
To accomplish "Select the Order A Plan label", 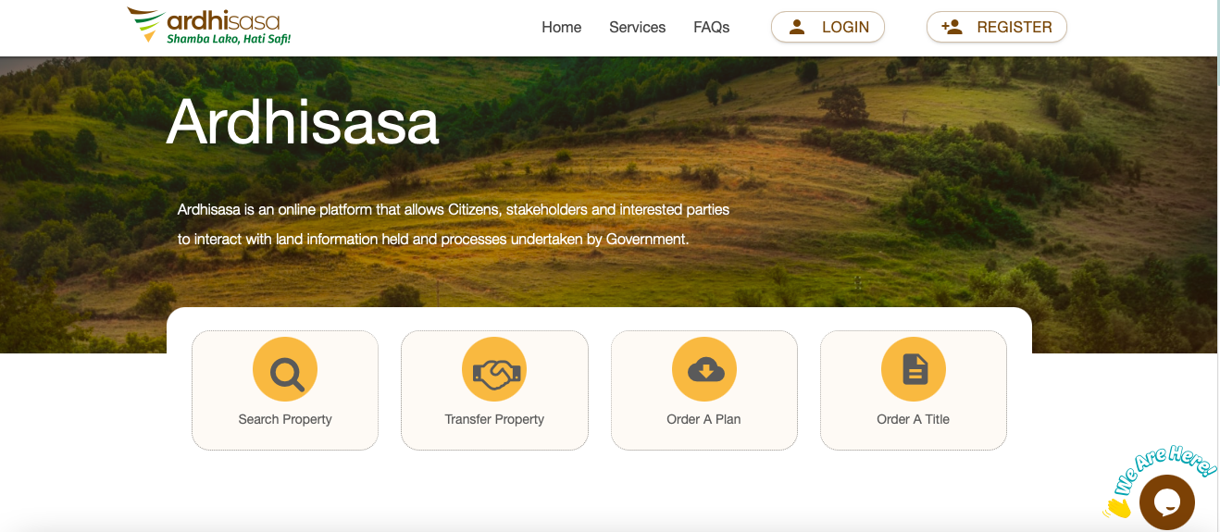I will coord(703,419).
